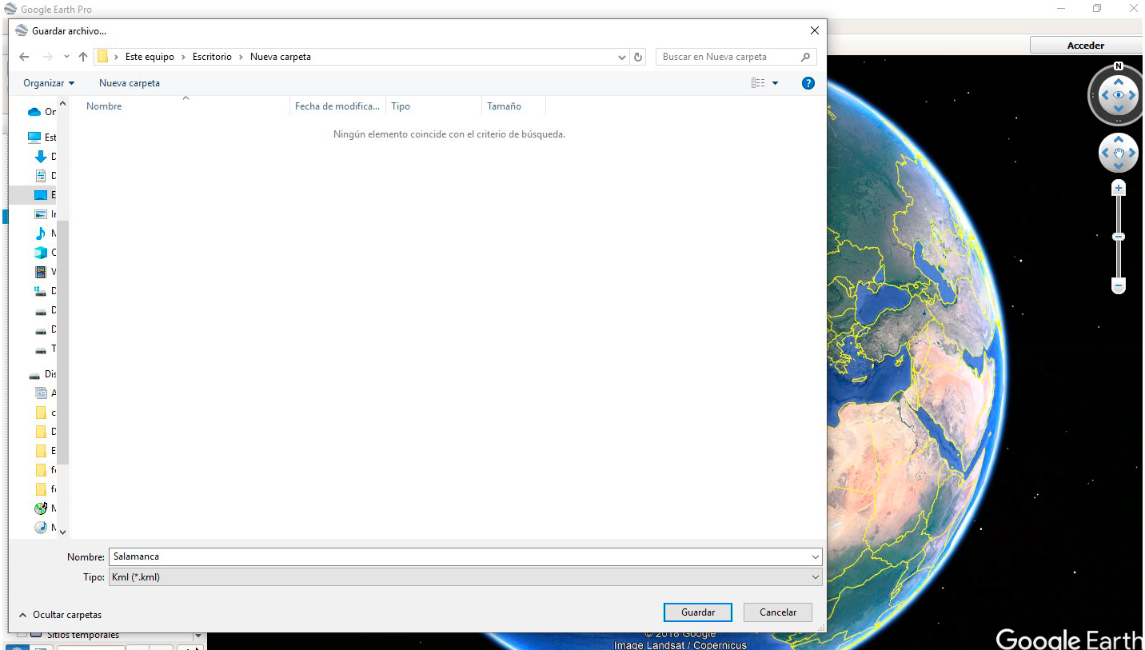Open the Windows system drive icon
The image size is (1145, 650).
click(41, 291)
